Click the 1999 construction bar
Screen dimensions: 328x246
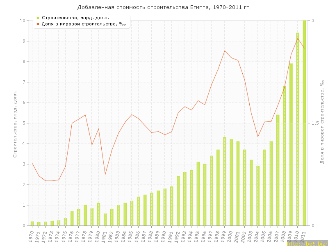(225, 182)
